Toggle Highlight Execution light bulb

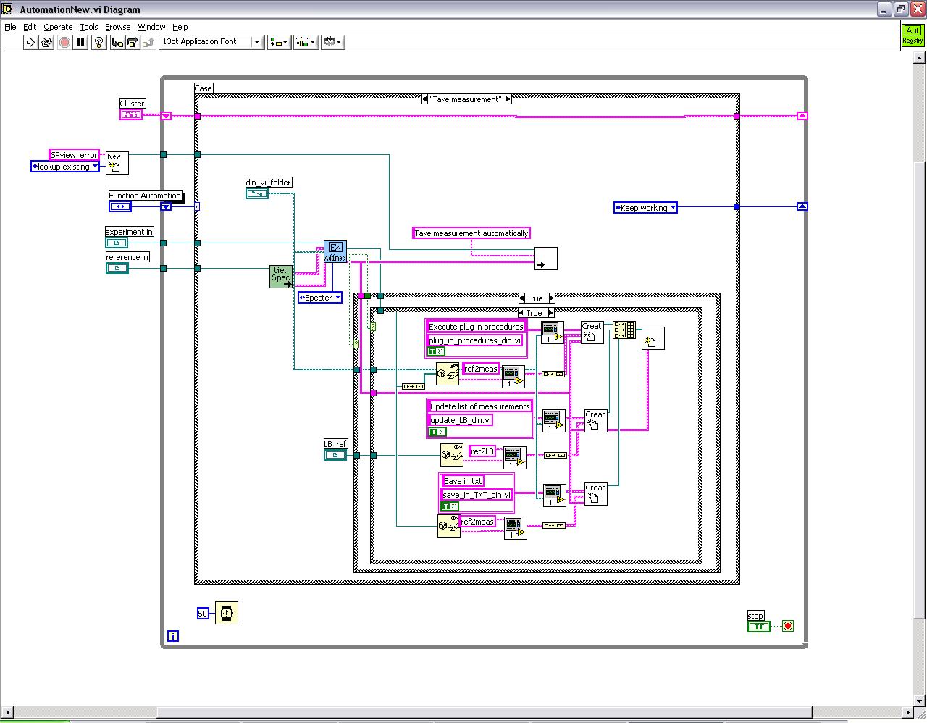(x=99, y=42)
